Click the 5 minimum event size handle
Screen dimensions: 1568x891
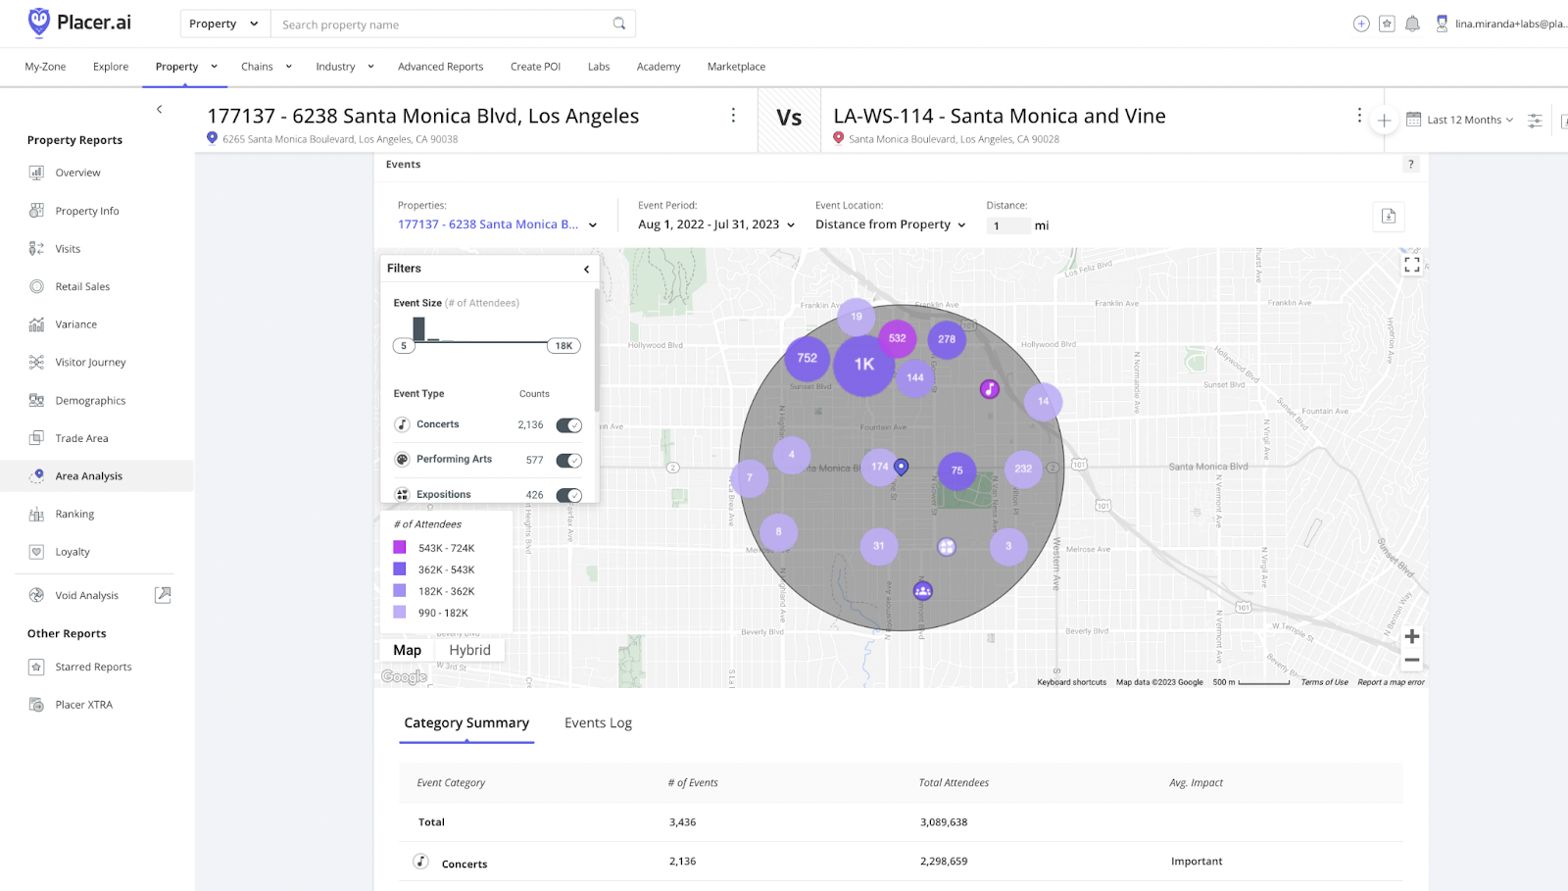(x=404, y=346)
